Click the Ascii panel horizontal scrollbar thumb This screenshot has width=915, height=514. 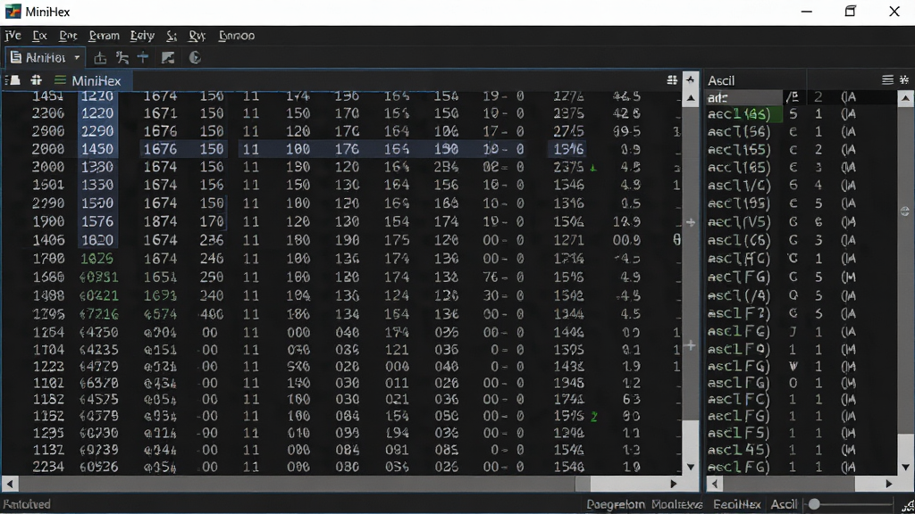coord(788,484)
